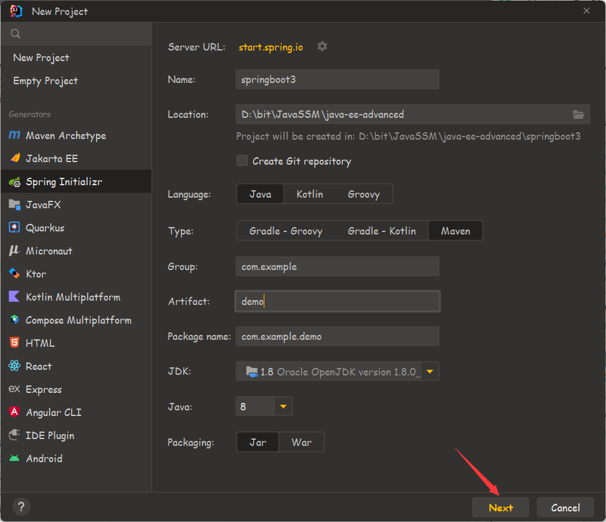Click the Compose Multiplatform icon
The image size is (606, 522).
[14, 320]
